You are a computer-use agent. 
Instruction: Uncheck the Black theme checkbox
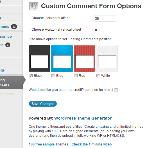click(x=31, y=76)
